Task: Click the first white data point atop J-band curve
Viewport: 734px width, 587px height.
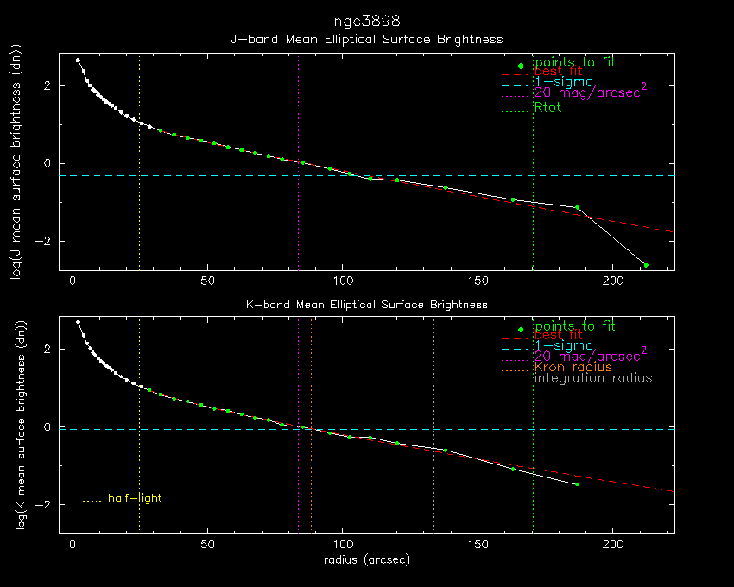Action: tap(78, 60)
